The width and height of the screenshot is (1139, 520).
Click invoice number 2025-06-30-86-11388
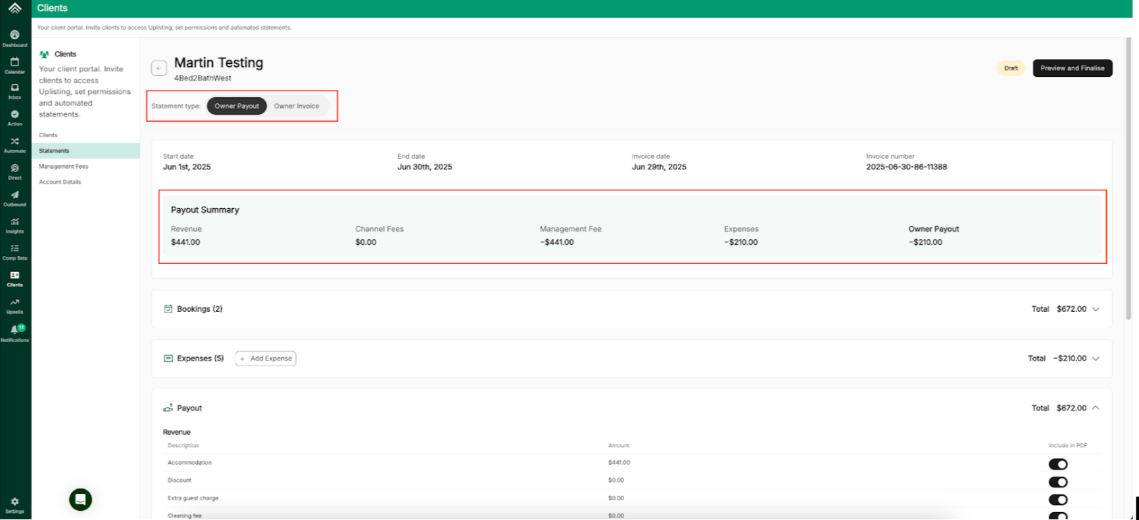906,167
